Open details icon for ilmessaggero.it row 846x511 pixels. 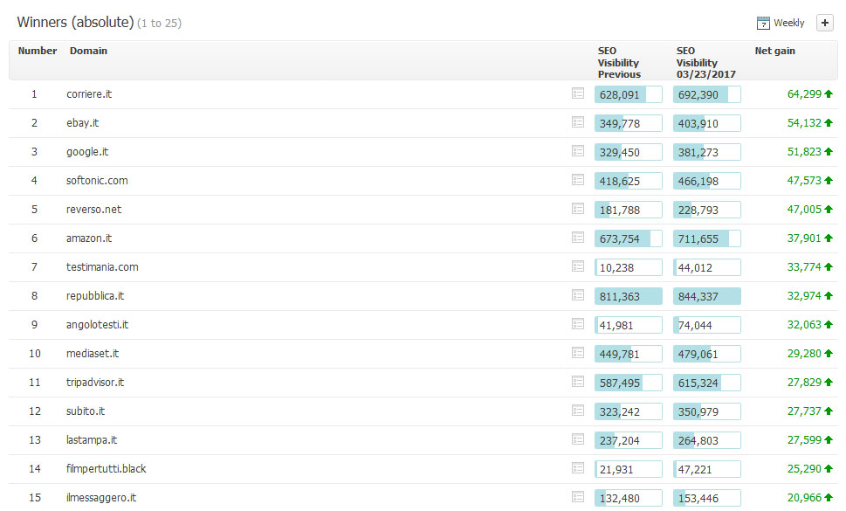click(578, 497)
